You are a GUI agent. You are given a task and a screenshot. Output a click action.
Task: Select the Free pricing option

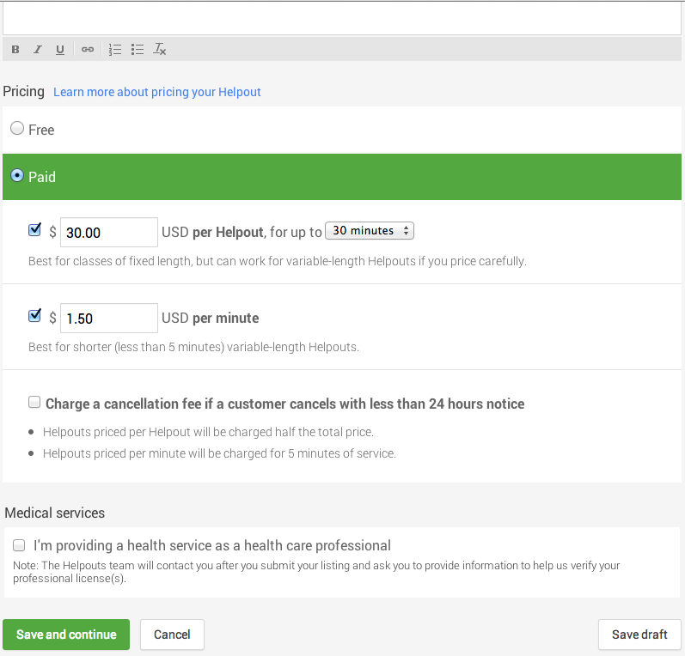[17, 128]
